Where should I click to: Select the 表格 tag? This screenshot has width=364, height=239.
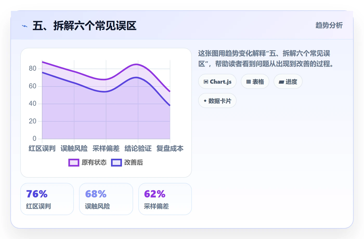pos(255,82)
